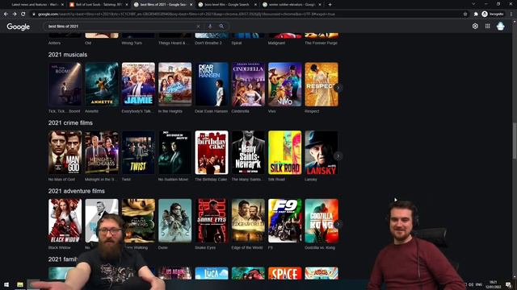The height and width of the screenshot is (290, 517).
Task: Open The Birthday Cake poster
Action: [x=212, y=152]
